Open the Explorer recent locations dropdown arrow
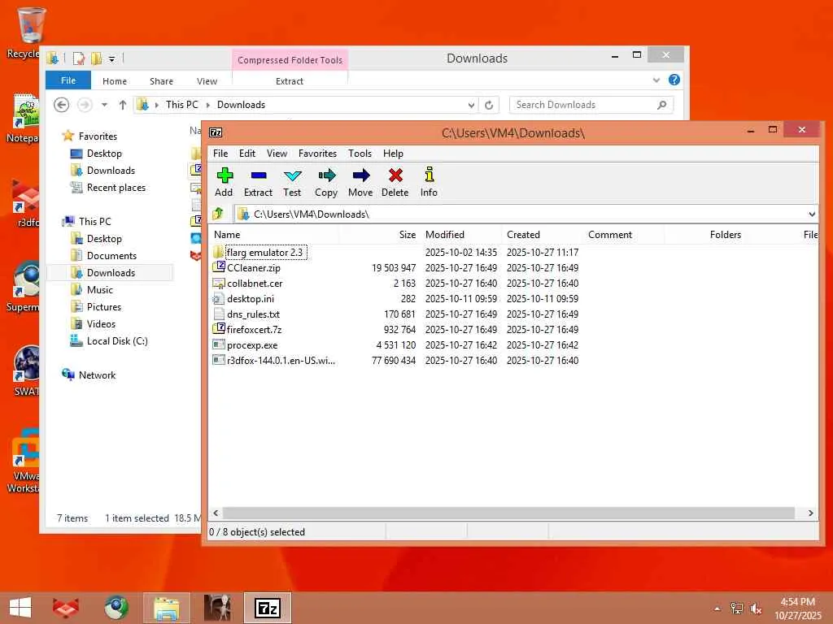Image resolution: width=833 pixels, height=624 pixels. pyautogui.click(x=105, y=105)
